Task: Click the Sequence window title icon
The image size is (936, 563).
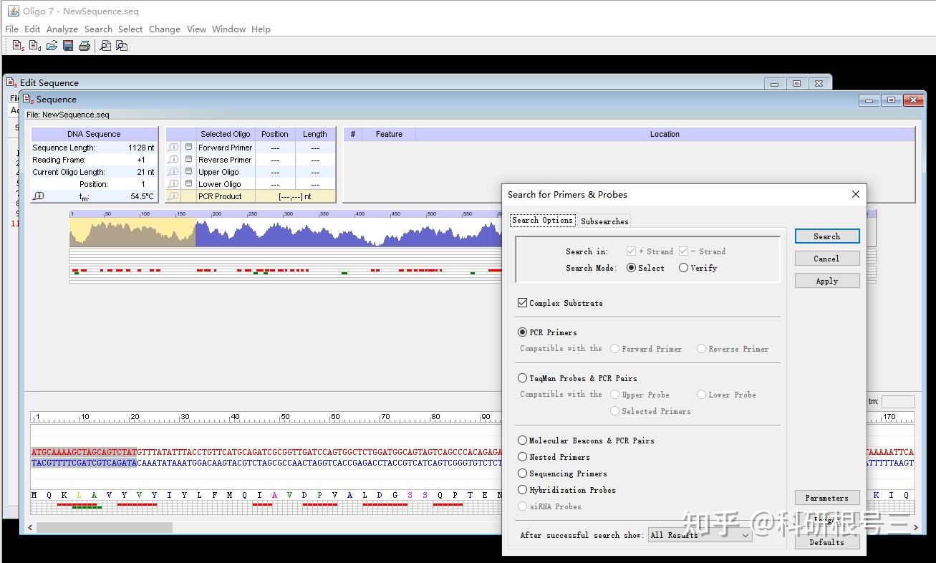Action: pyautogui.click(x=29, y=99)
